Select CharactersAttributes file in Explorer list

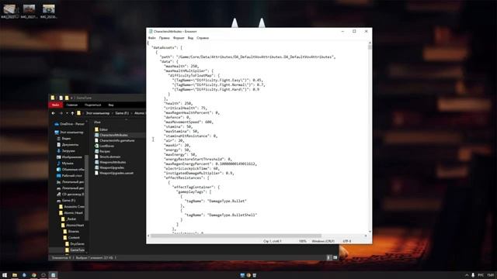[x=111, y=135]
